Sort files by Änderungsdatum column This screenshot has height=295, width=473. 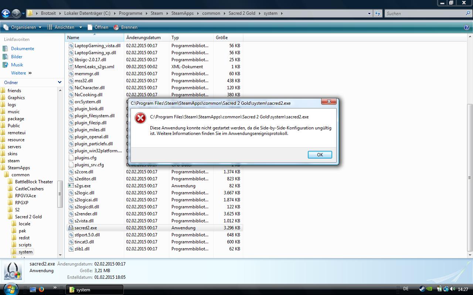click(x=147, y=38)
